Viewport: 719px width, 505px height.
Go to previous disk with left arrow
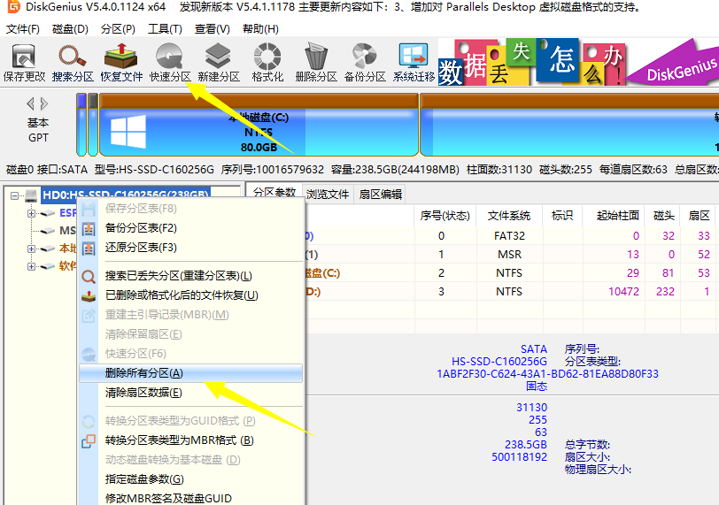coord(31,104)
